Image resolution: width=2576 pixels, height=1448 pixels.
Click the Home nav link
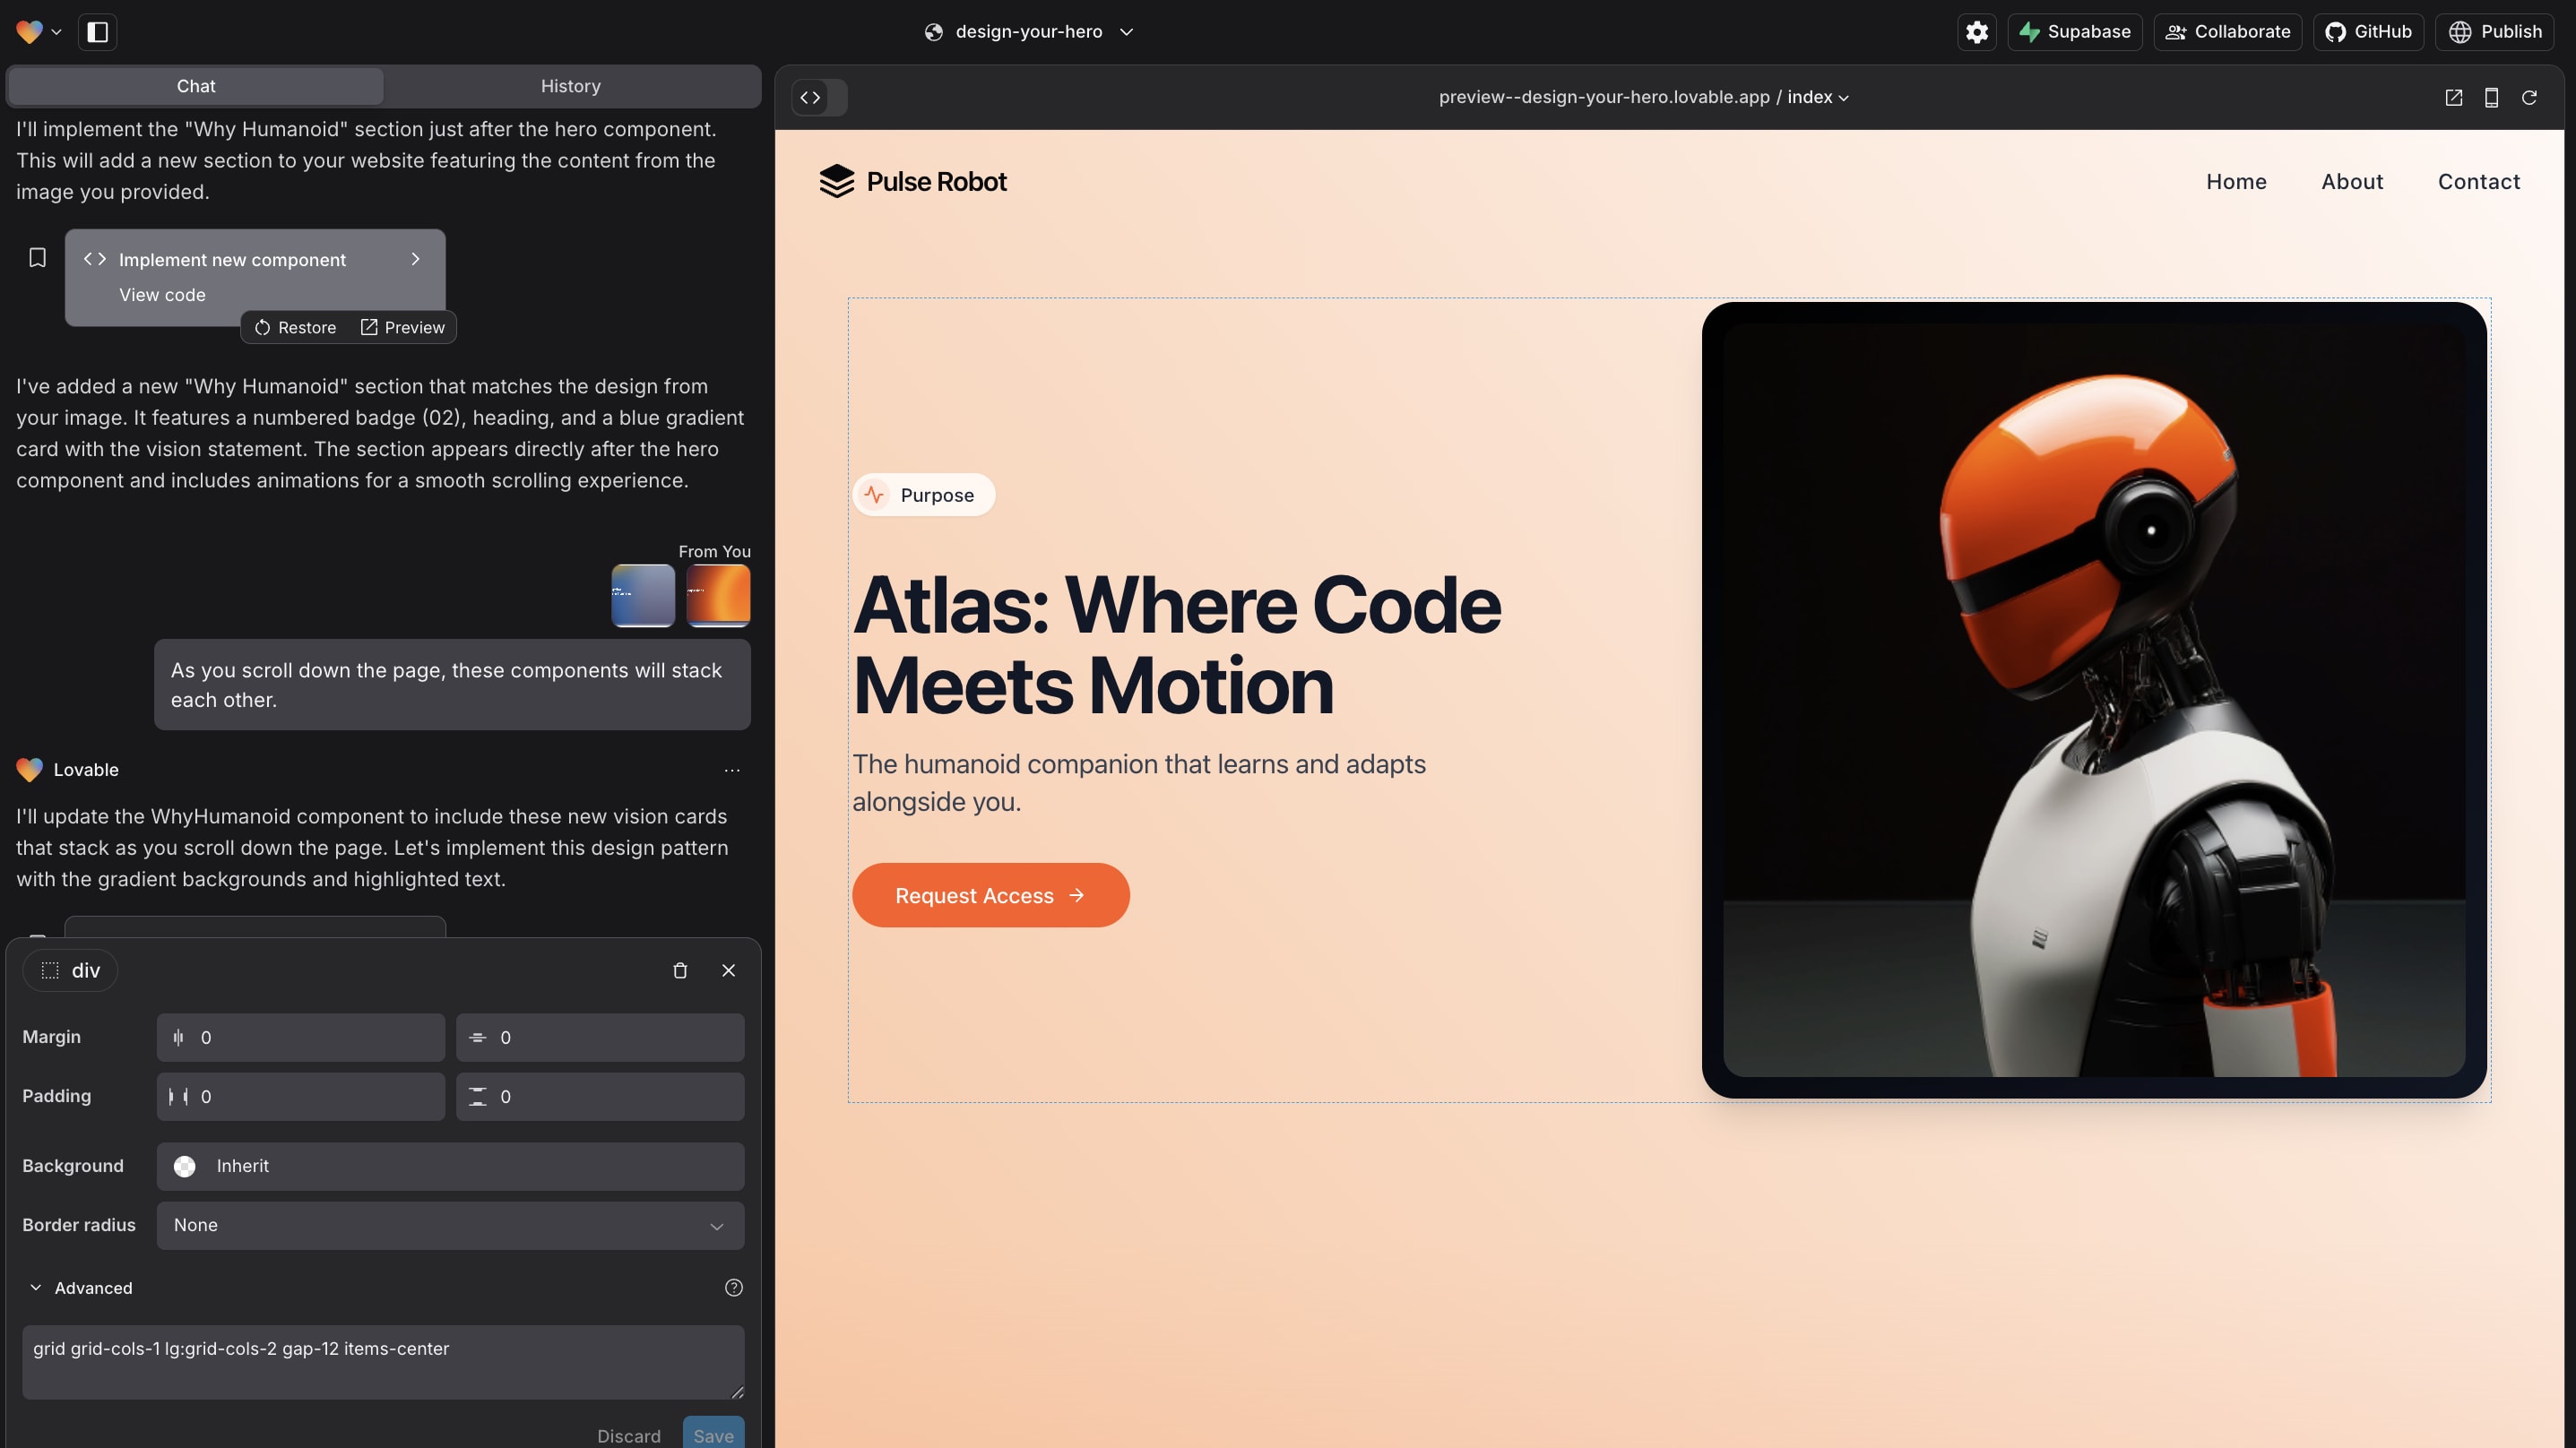pyautogui.click(x=2236, y=181)
